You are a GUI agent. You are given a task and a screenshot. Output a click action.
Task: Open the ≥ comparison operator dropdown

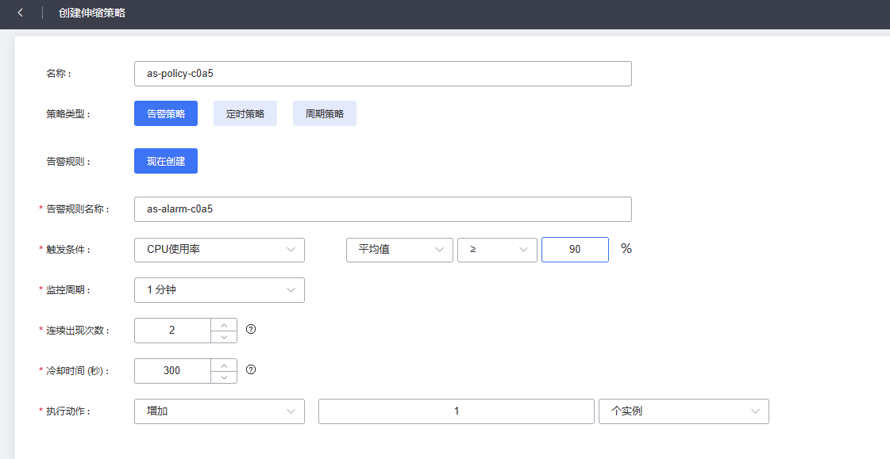click(x=497, y=249)
